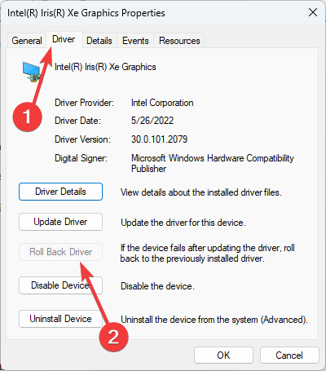Click the Driver Provider label
This screenshot has height=371, width=326.
[x=84, y=103]
